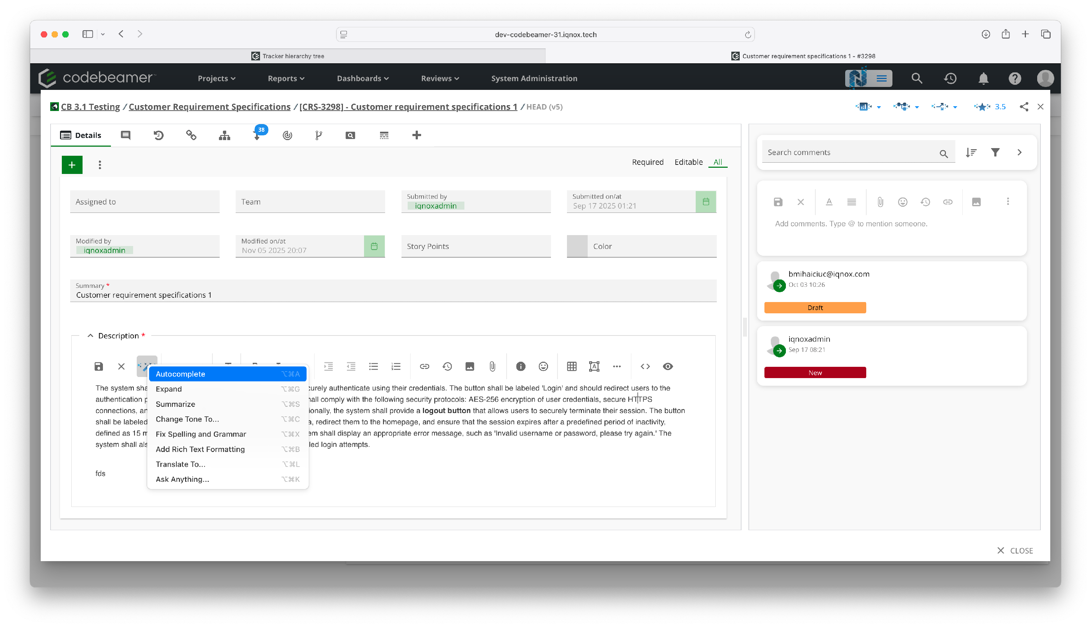Open the Projects dropdown menu

click(216, 78)
